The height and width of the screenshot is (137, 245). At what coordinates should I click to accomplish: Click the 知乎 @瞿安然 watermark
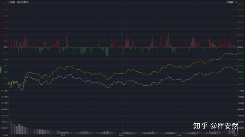215,126
